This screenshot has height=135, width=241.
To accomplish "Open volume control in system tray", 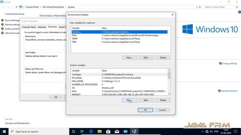I will point(211,132).
